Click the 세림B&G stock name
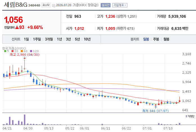Image resolution: width=196 pixels, height=132 pixels. click(x=15, y=5)
